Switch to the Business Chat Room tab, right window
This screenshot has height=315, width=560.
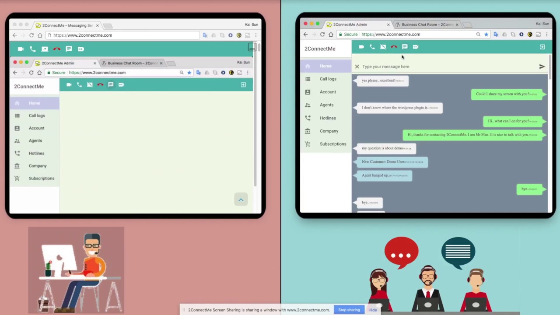(427, 24)
